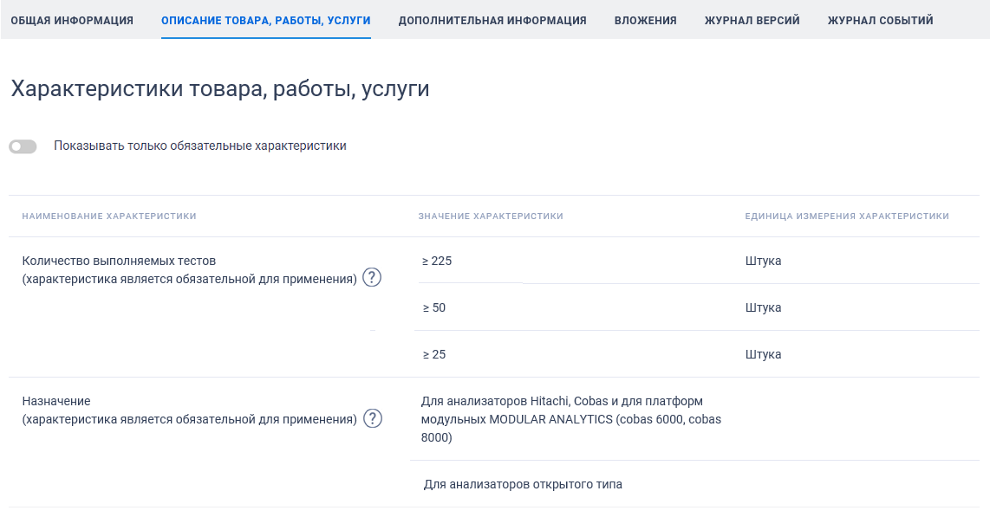Open the help icon for Количество выполняемых тестов
Viewport: 990px width, 517px height.
coord(372,277)
